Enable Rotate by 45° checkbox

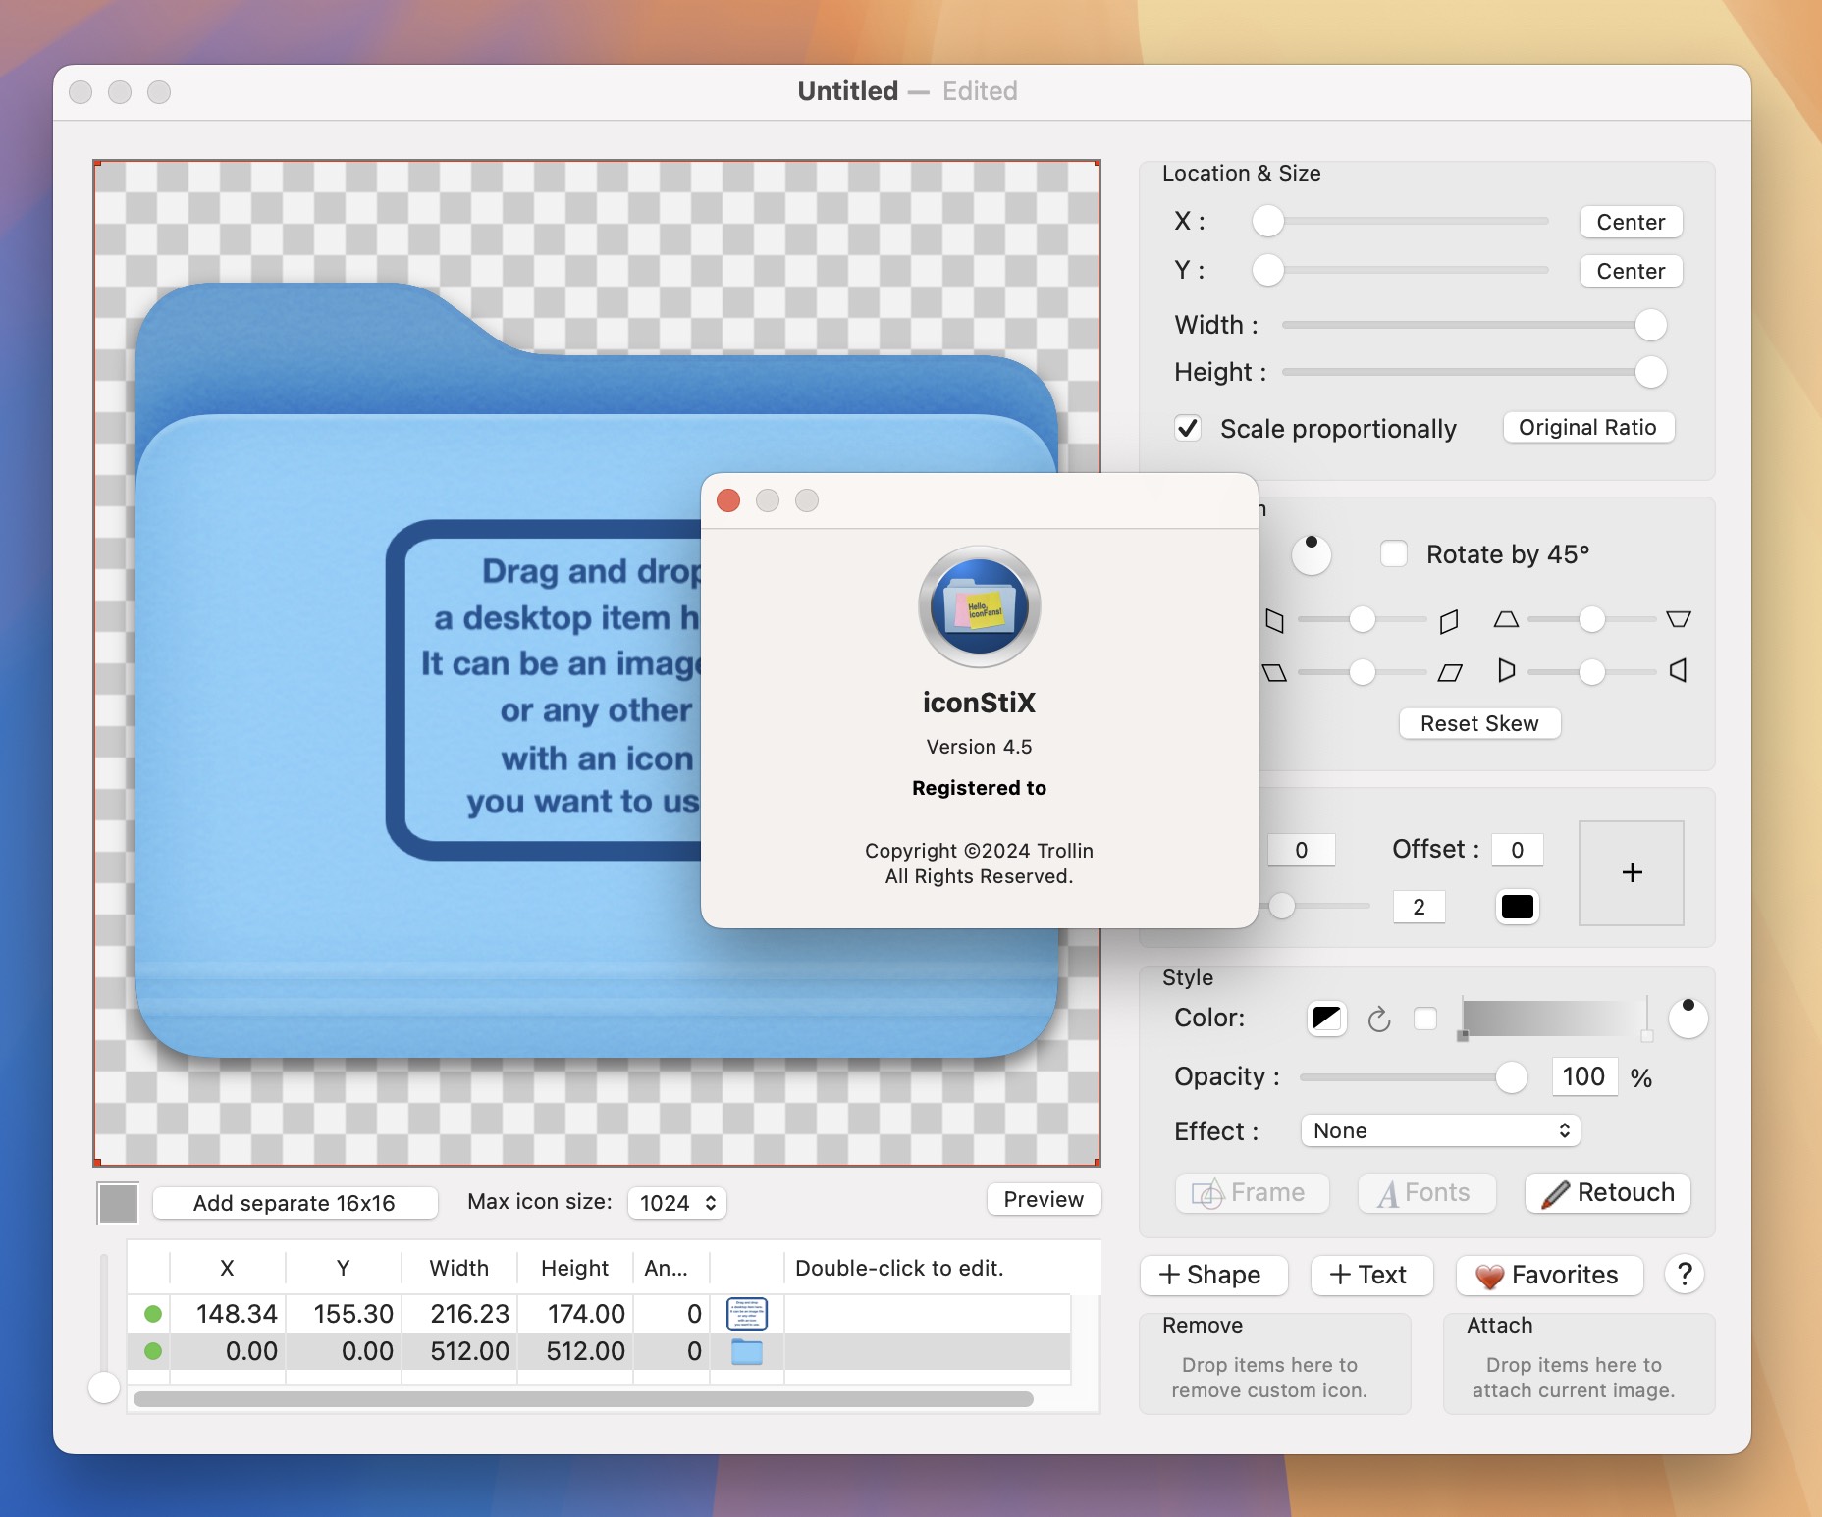1394,553
